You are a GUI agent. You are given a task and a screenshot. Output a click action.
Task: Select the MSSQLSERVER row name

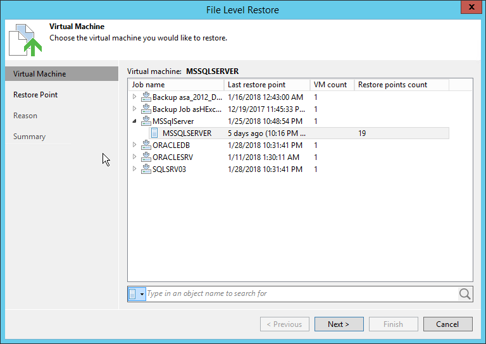pos(187,133)
